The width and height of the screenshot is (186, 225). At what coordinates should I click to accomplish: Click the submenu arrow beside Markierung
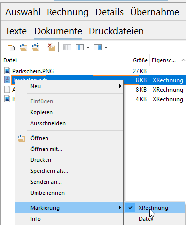[120, 208]
